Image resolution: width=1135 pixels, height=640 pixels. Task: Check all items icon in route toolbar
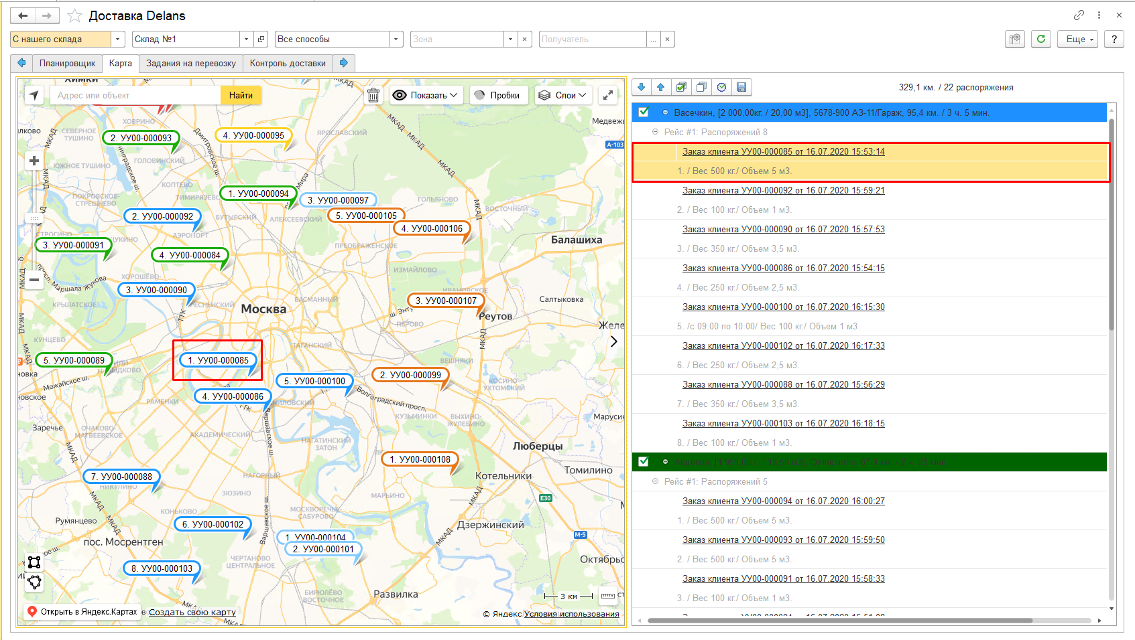pos(681,87)
